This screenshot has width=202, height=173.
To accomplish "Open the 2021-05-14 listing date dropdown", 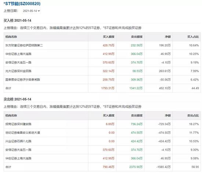I will (31, 11).
